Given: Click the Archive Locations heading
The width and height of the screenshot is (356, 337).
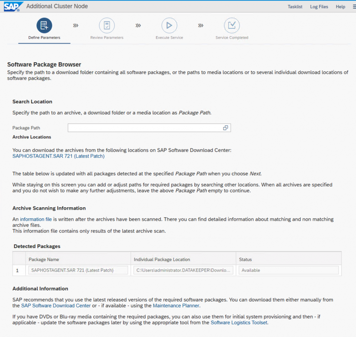Looking at the screenshot, I should click(x=32, y=137).
